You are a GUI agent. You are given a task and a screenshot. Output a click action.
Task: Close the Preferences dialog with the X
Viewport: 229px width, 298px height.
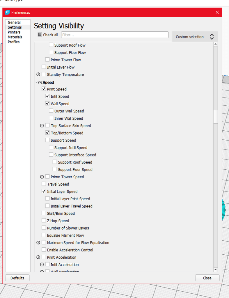(x=217, y=12)
